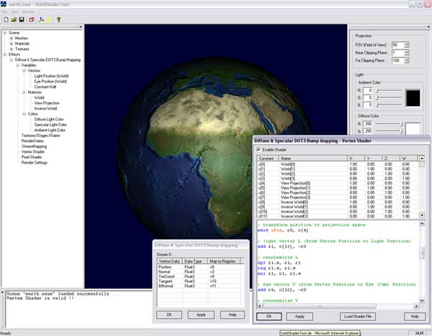Open Render Settings tree item

(x=34, y=162)
